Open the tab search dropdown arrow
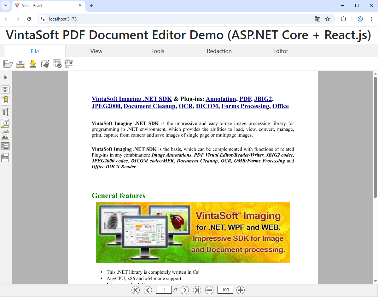Image resolution: width=378 pixels, height=298 pixels. click(6, 5)
